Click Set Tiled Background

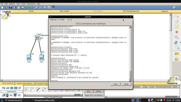pyautogui.click(x=131, y=11)
